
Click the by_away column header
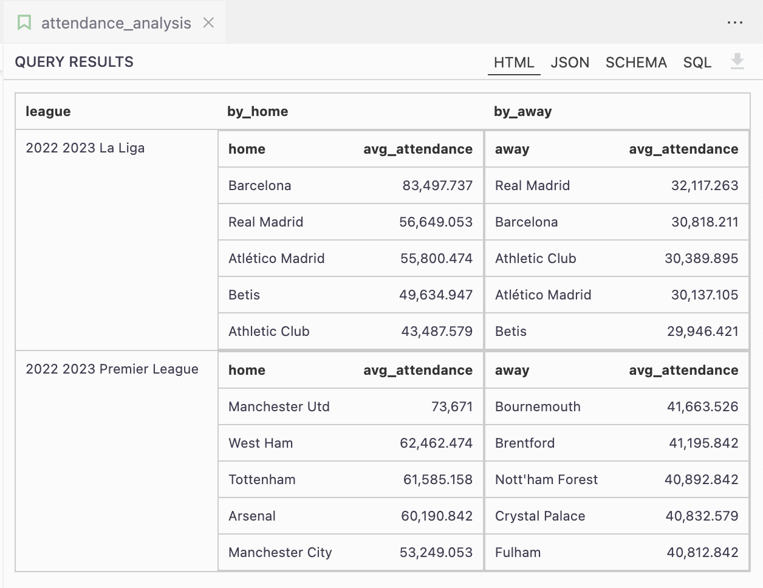coord(524,111)
